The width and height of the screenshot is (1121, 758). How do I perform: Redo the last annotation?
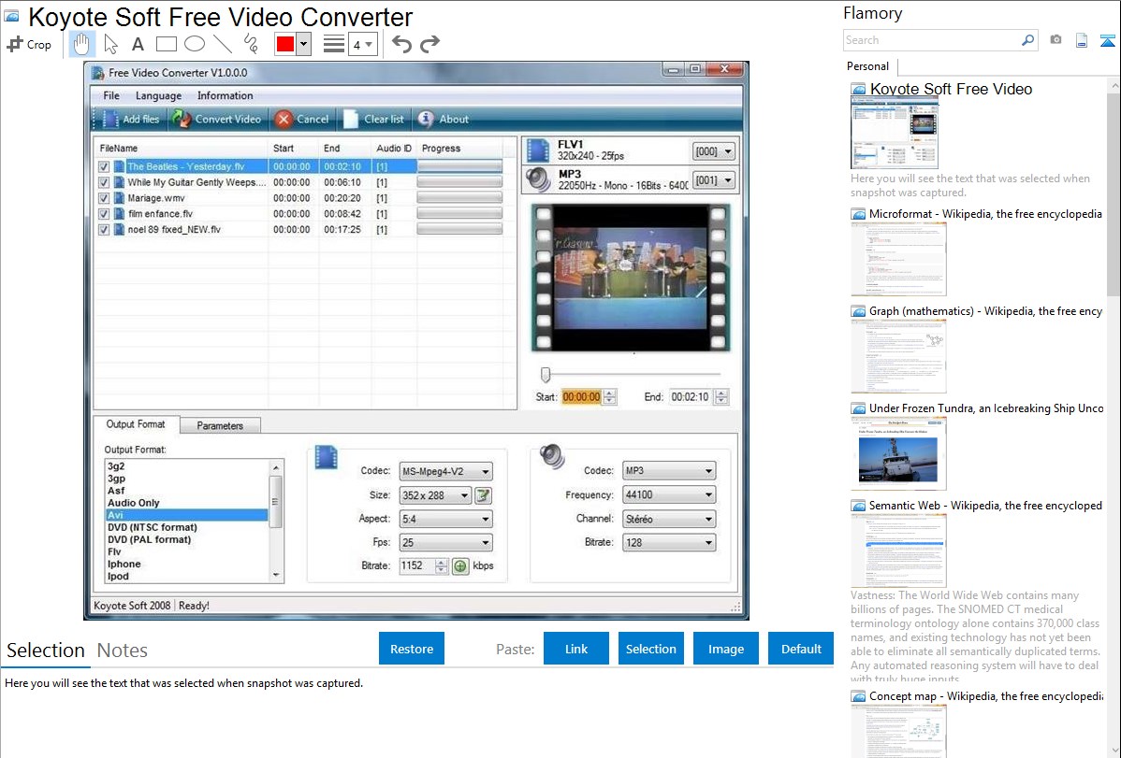[x=429, y=44]
